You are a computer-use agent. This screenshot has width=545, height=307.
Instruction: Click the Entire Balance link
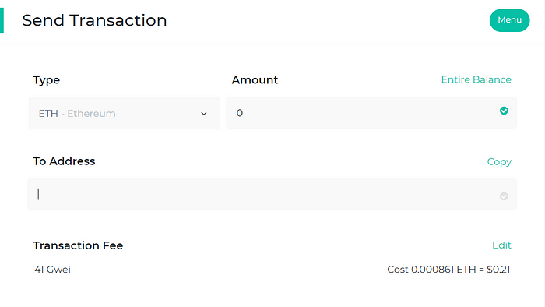click(x=476, y=79)
